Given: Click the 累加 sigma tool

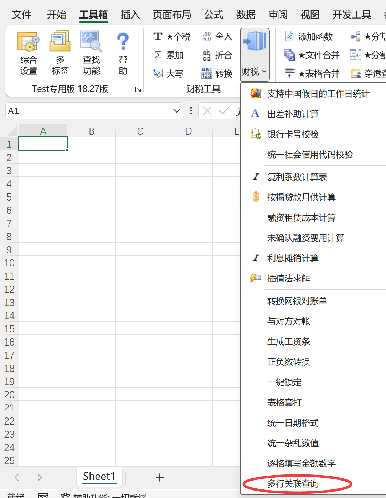Looking at the screenshot, I should click(x=169, y=55).
